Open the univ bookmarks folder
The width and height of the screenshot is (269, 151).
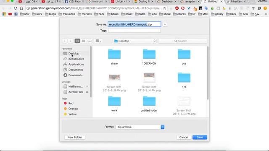[x=25, y=14]
